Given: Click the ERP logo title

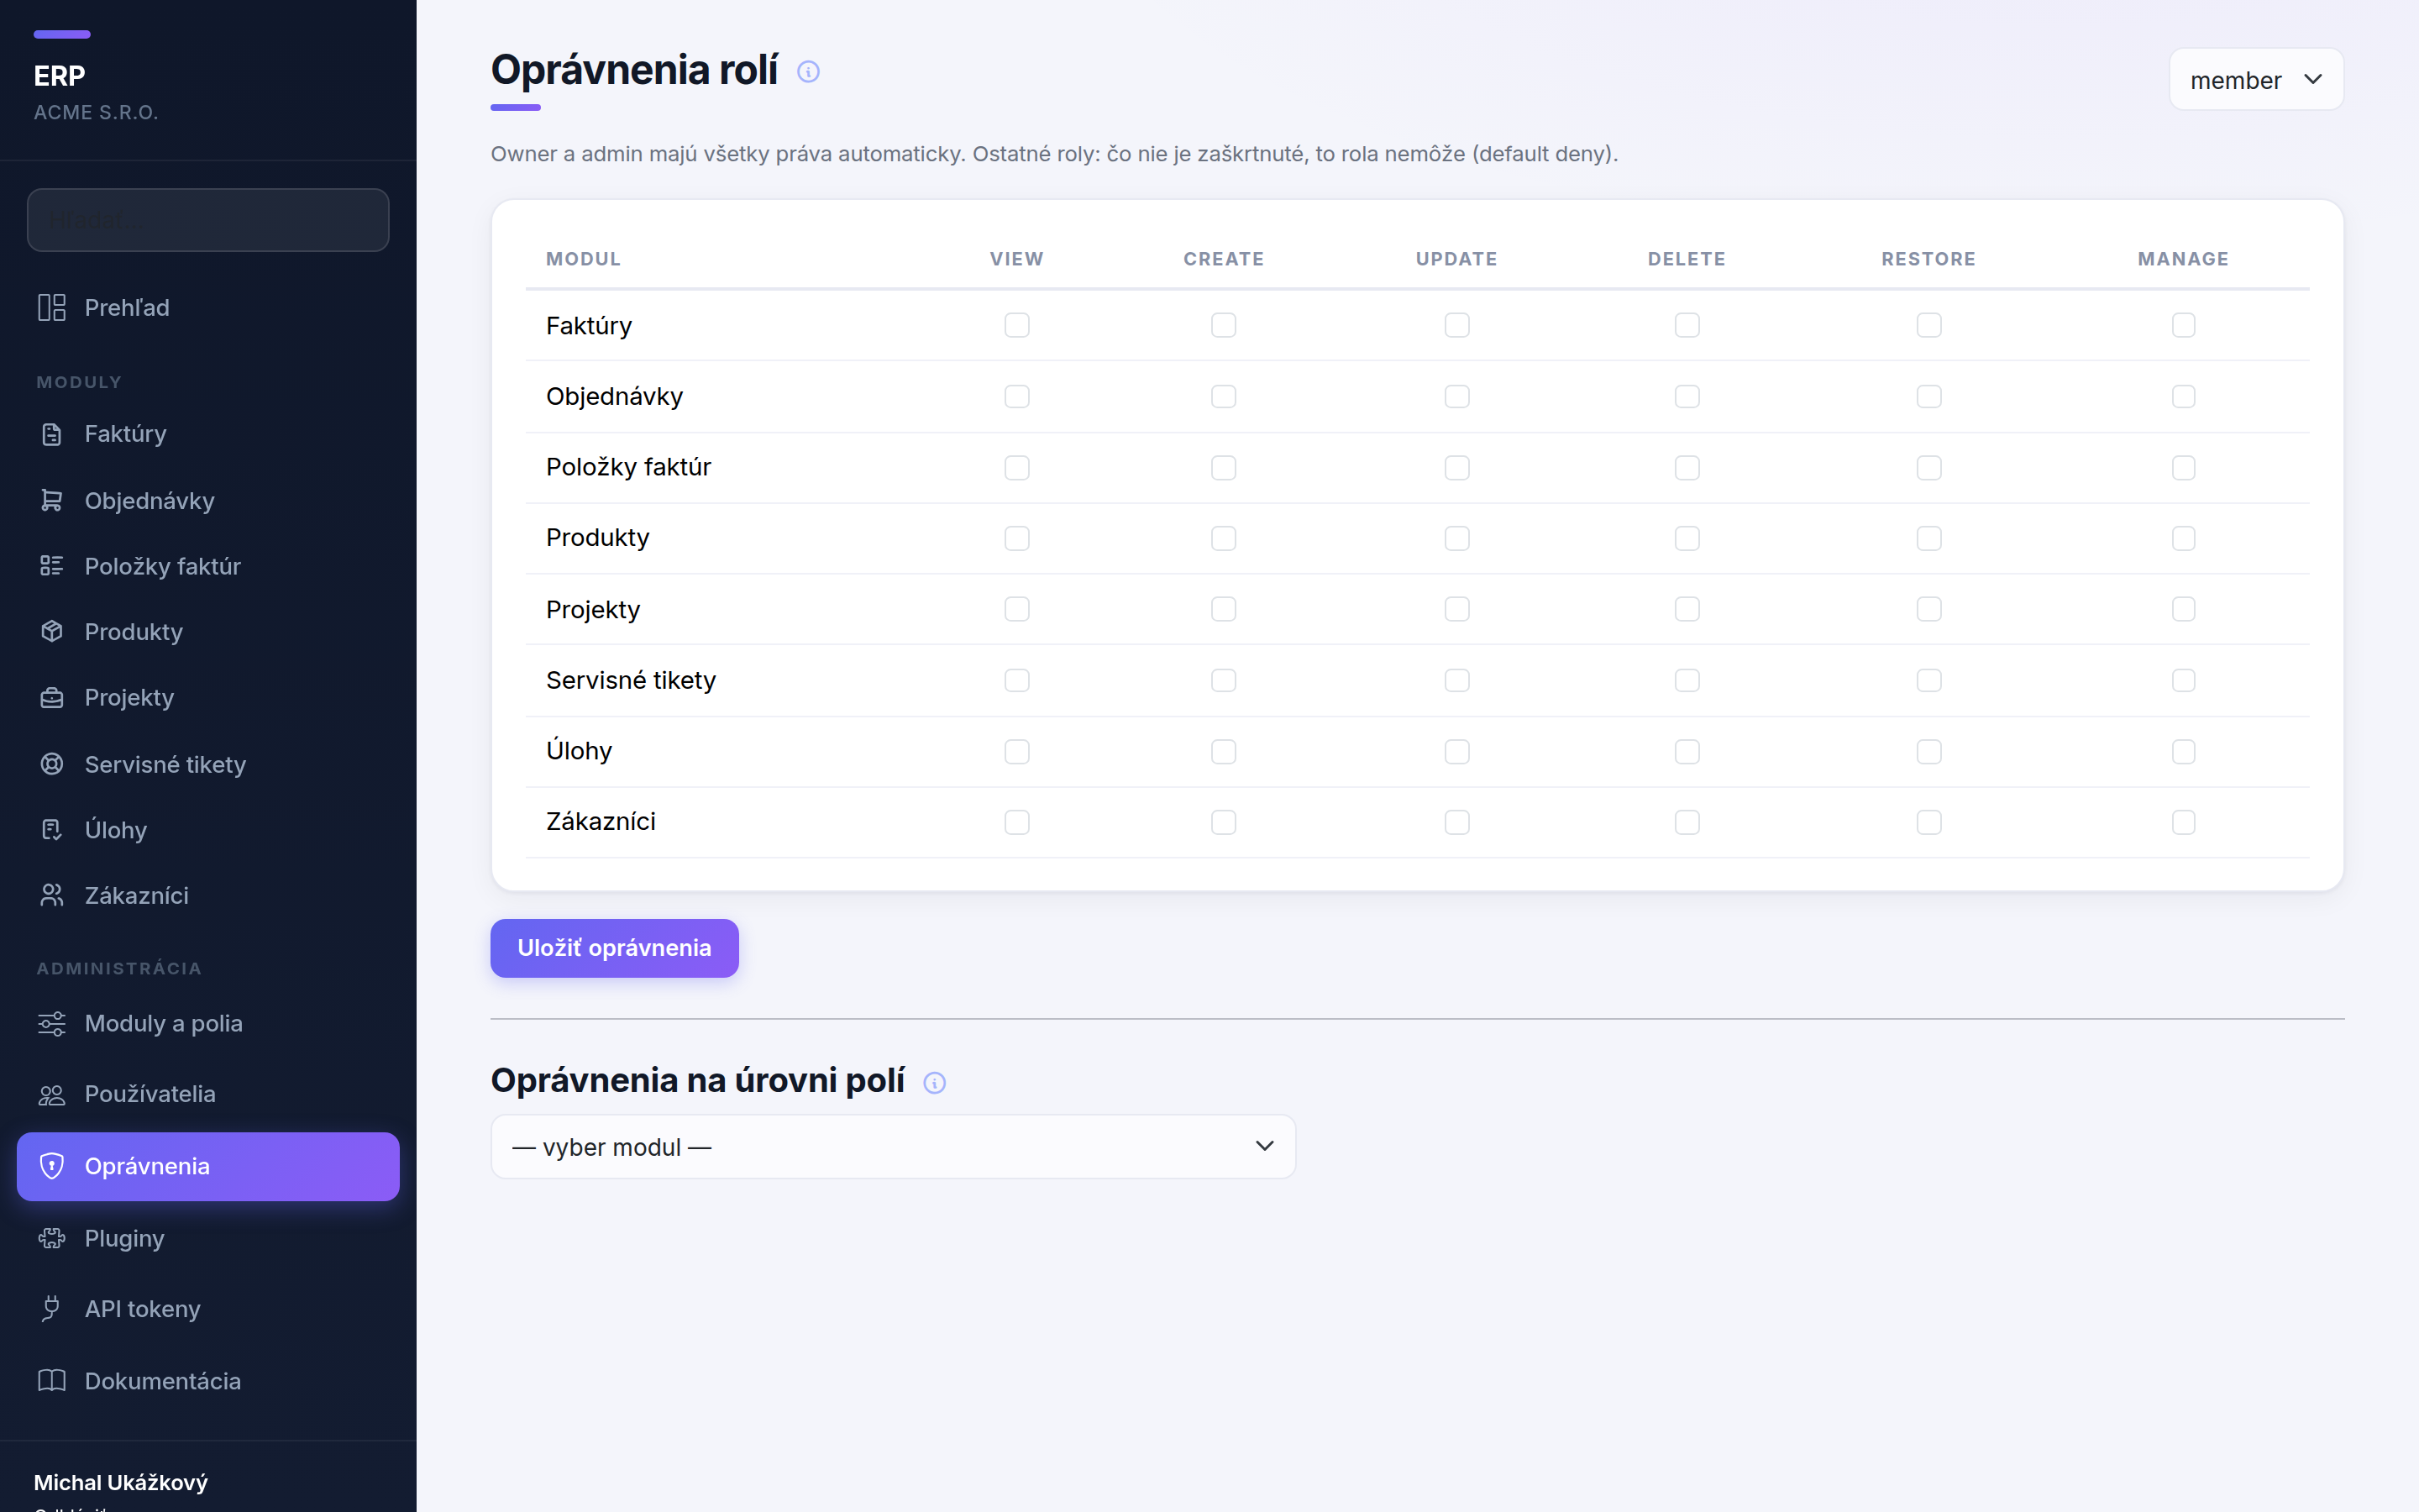Looking at the screenshot, I should [x=59, y=76].
